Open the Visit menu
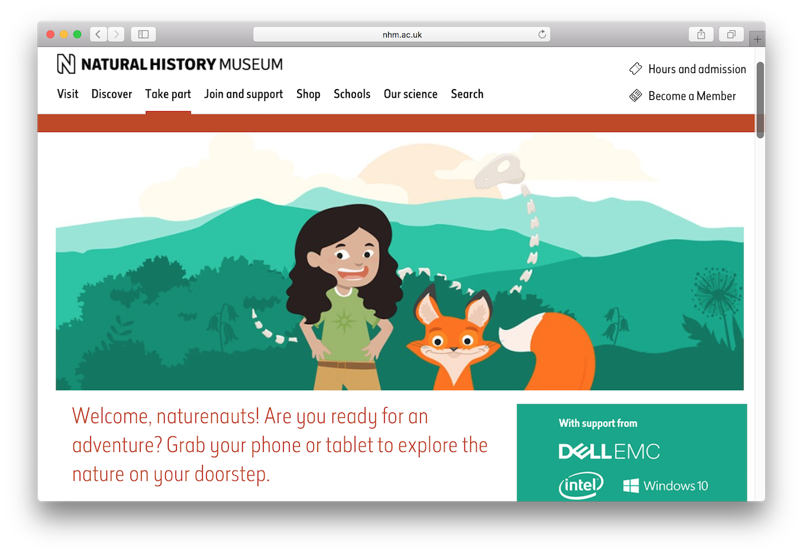Viewport: 803px width, 555px height. click(68, 94)
